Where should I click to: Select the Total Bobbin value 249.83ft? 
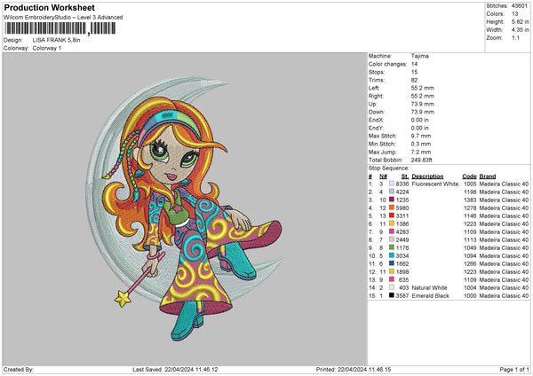coord(421,160)
